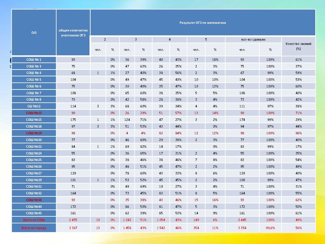Screen dimensions: 325x244
Task: Click the СОШ №45 row label
Action: coord(34,213)
